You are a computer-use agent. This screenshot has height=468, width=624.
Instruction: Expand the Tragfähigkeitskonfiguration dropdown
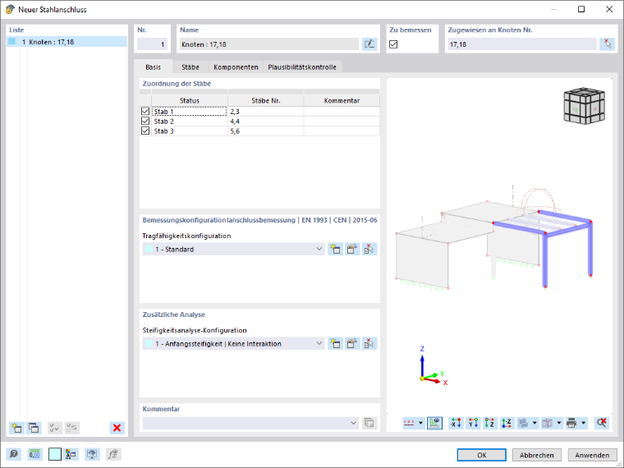click(319, 249)
